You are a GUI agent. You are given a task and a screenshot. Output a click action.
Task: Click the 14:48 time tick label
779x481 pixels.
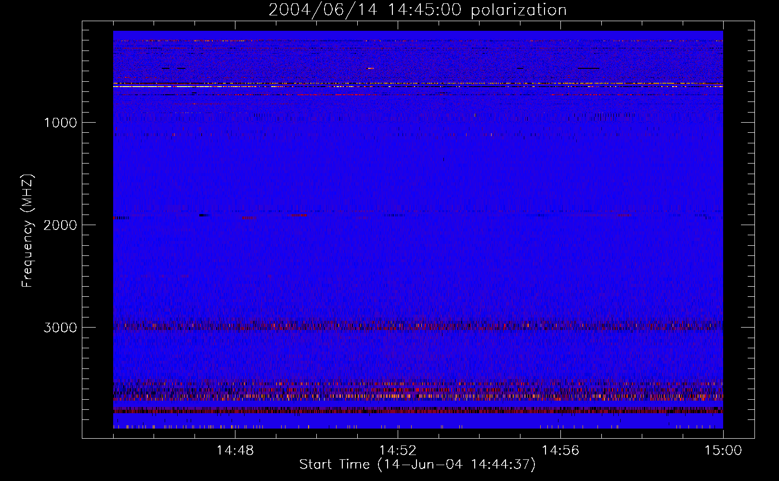(x=235, y=451)
